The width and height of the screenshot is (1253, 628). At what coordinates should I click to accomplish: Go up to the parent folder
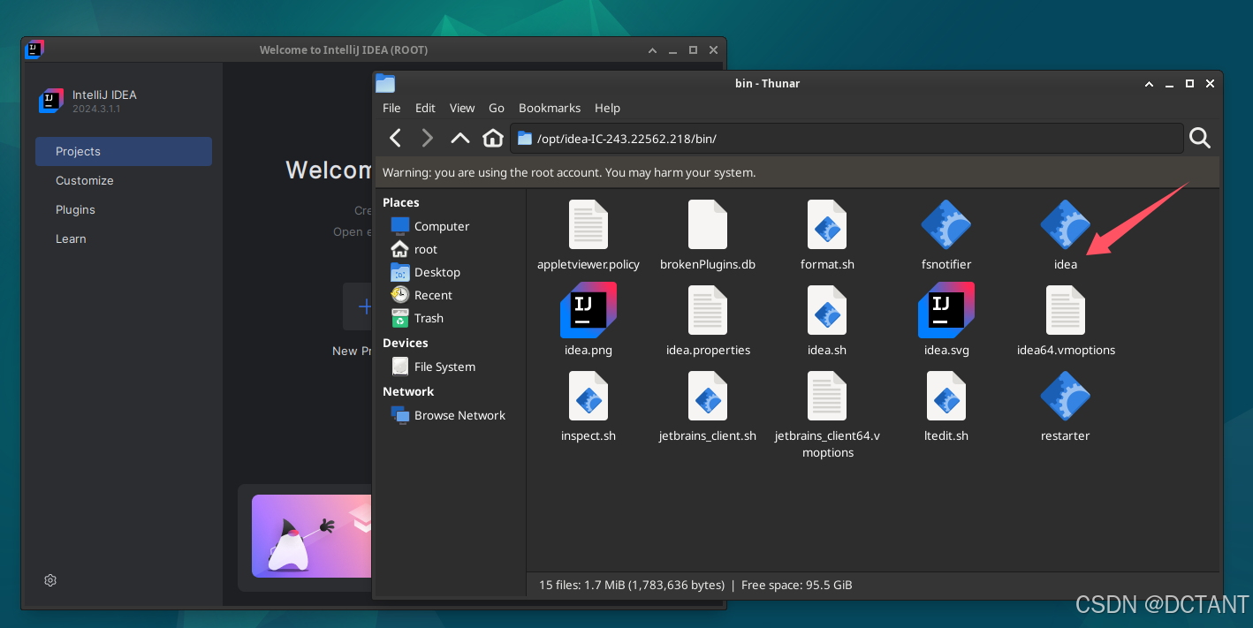tap(460, 138)
